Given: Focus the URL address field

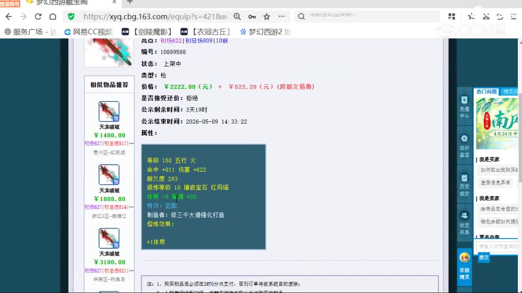Looking at the screenshot, I should tap(155, 17).
